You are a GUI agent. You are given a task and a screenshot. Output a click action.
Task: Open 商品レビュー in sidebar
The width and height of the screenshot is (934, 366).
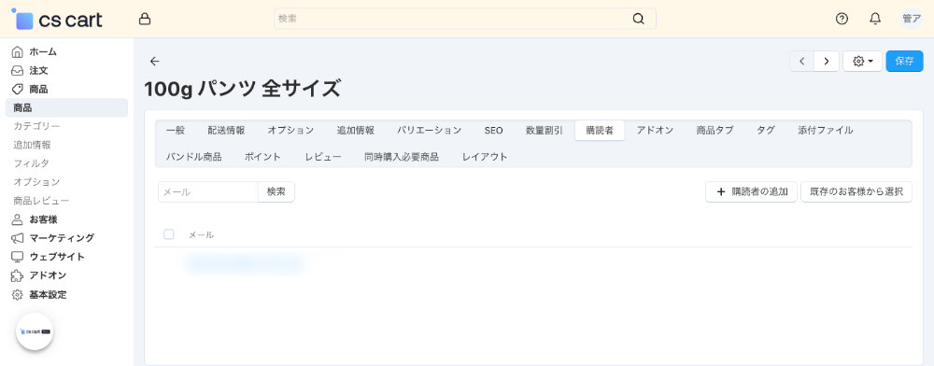pos(41,201)
